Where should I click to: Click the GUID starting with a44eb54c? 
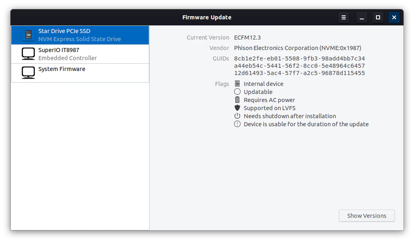(299, 66)
